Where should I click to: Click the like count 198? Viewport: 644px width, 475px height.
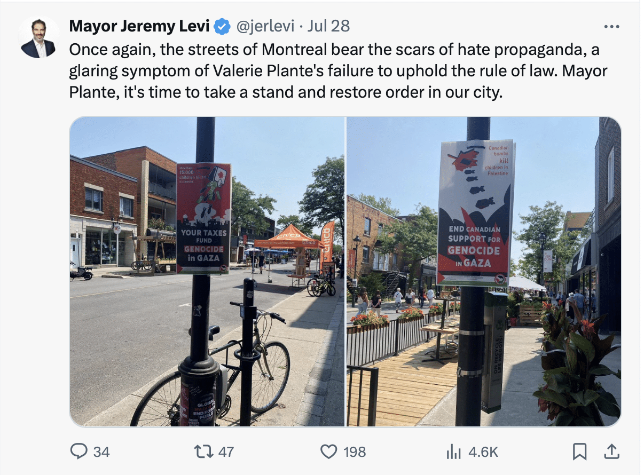[x=355, y=452]
